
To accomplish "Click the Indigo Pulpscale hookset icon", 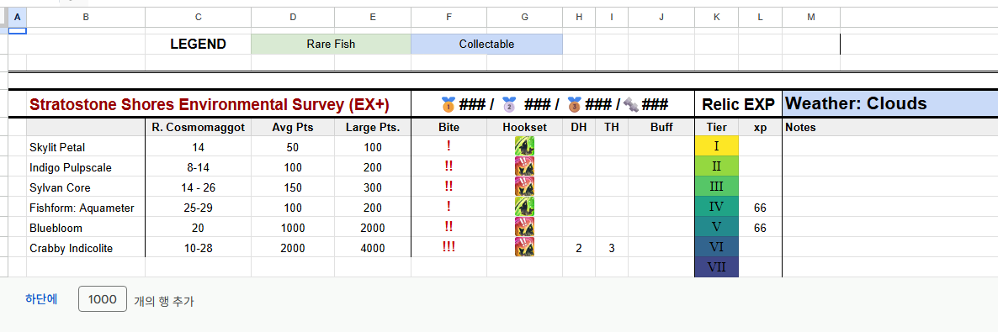I will (x=524, y=167).
